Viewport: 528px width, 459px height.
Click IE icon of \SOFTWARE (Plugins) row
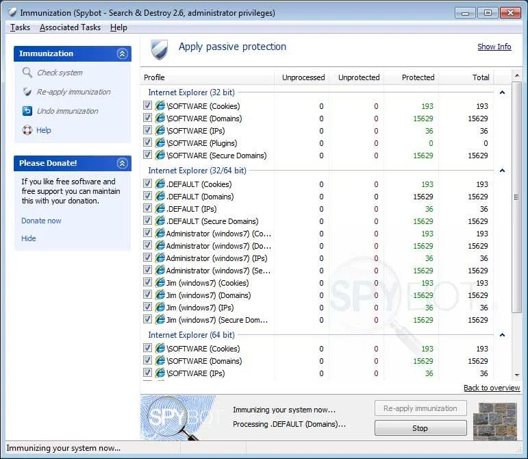(160, 142)
